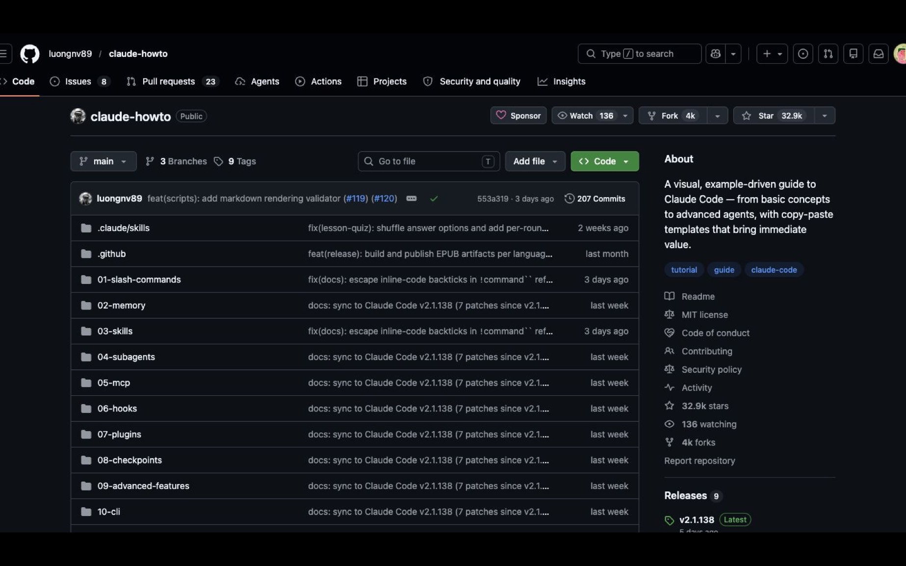Open Security and quality tab
Image resolution: width=906 pixels, height=566 pixels.
[472, 81]
